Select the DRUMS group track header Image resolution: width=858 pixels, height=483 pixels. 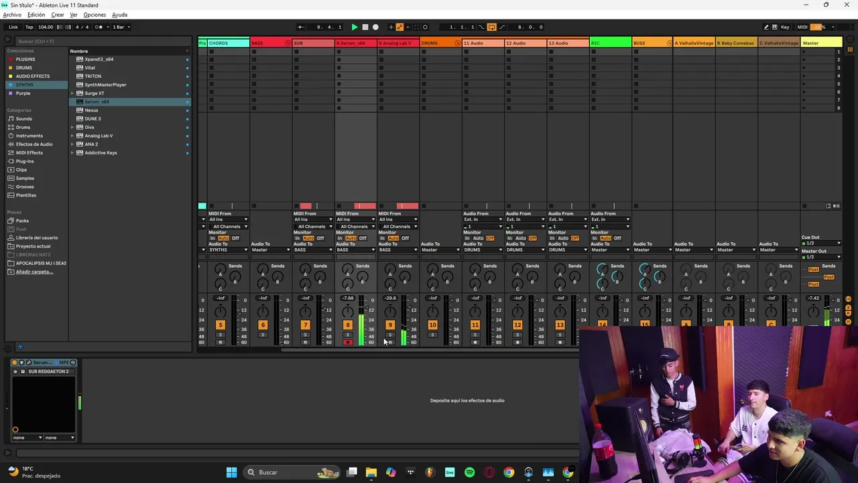pos(440,43)
